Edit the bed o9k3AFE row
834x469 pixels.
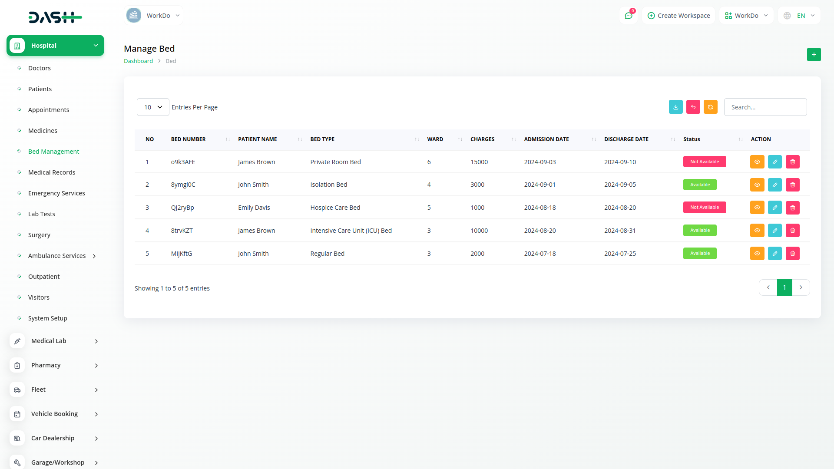click(774, 162)
